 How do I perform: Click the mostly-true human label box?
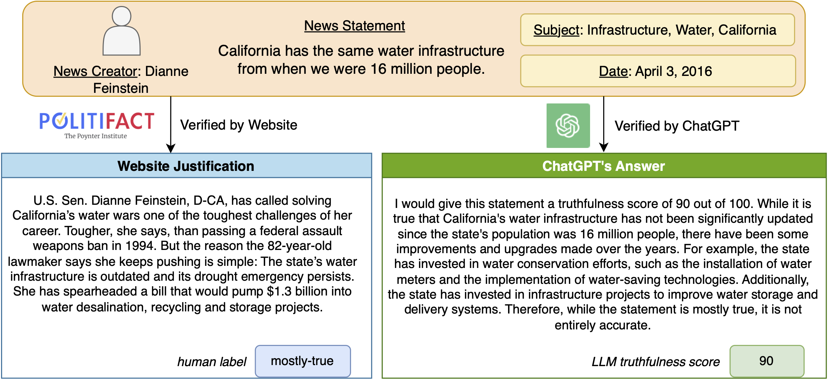tap(303, 361)
